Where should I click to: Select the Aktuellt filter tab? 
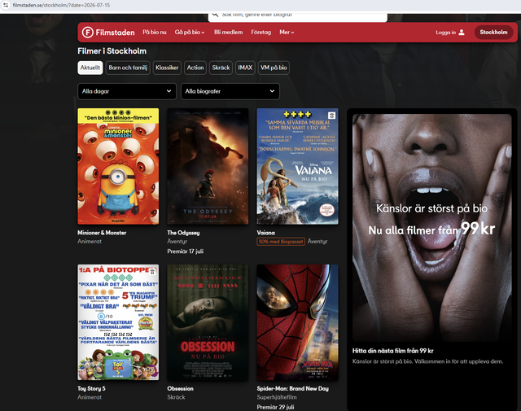pos(90,68)
